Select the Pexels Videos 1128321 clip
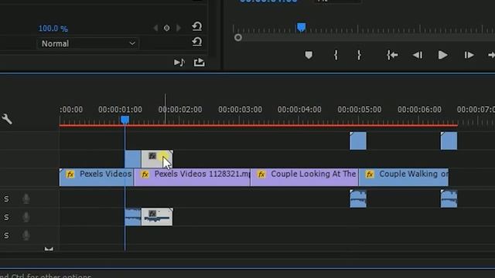This screenshot has width=495, height=278. click(192, 177)
